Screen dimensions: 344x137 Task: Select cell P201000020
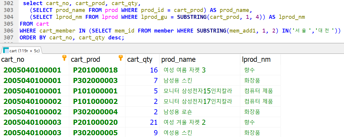tap(97, 122)
